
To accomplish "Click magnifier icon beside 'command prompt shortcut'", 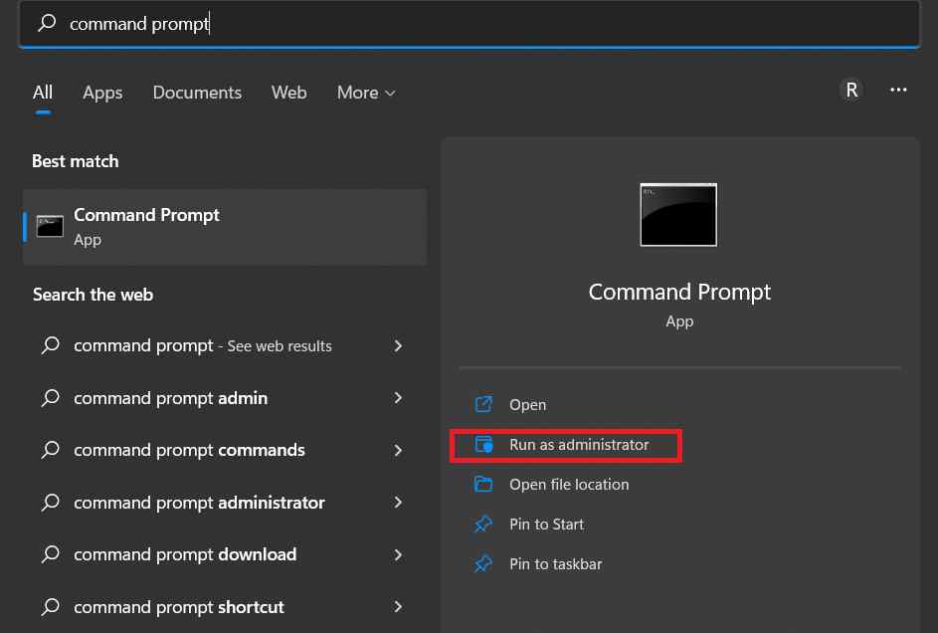I will point(51,607).
